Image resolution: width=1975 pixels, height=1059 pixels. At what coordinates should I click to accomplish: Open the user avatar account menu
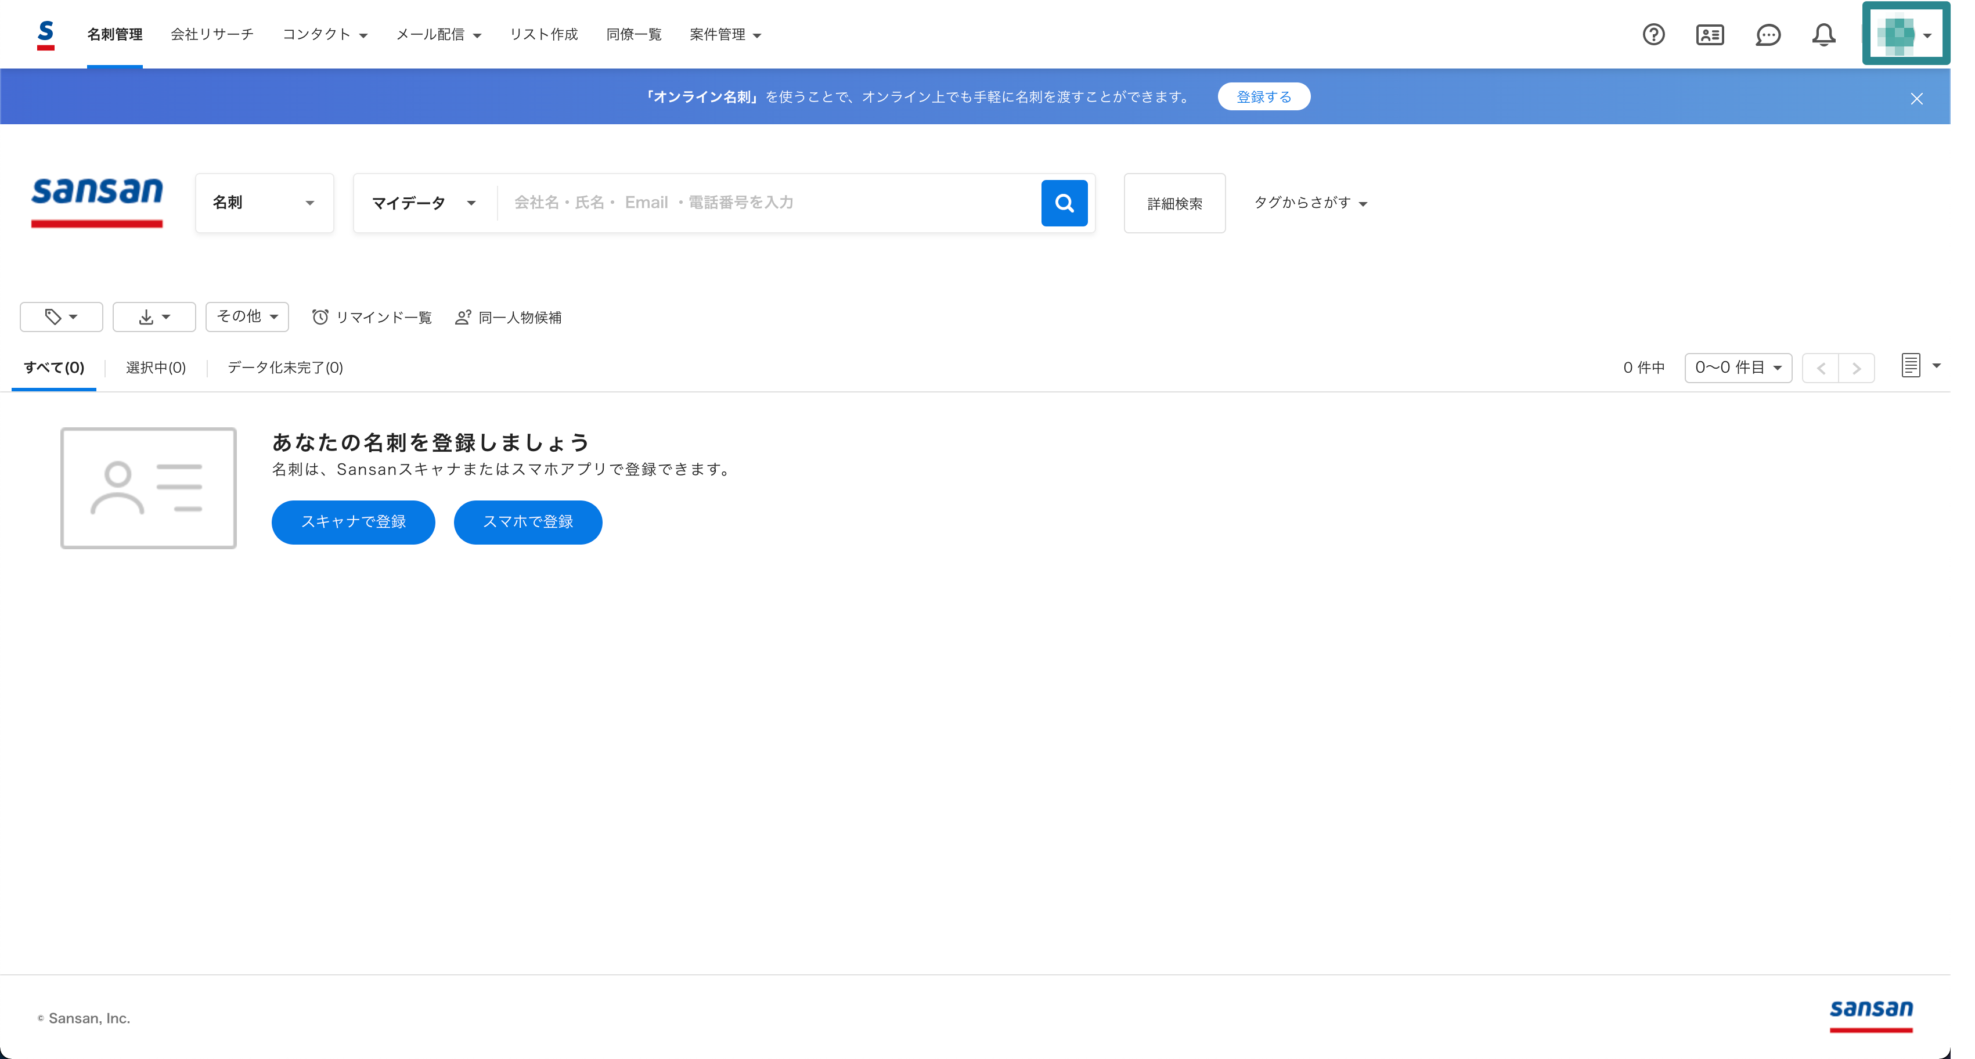tap(1906, 34)
